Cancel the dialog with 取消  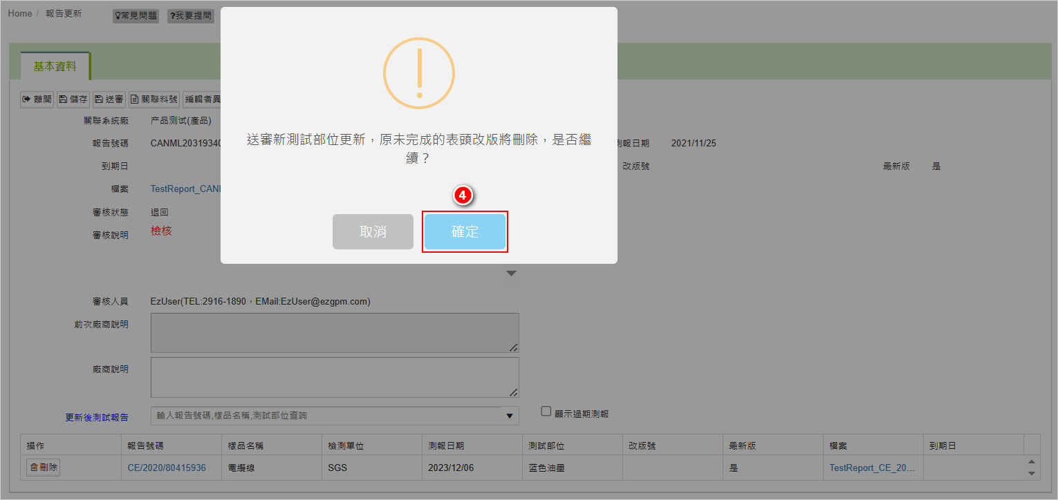tap(373, 231)
